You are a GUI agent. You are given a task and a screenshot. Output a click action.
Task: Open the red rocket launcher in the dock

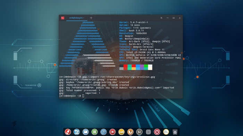point(68,132)
